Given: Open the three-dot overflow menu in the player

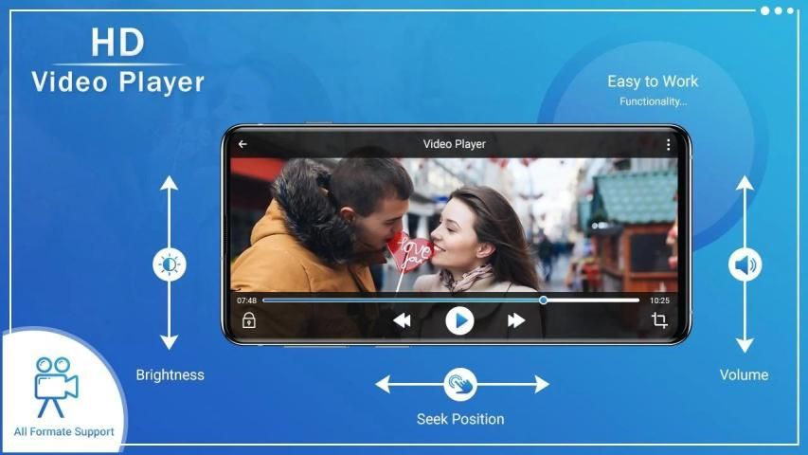Looking at the screenshot, I should (668, 144).
